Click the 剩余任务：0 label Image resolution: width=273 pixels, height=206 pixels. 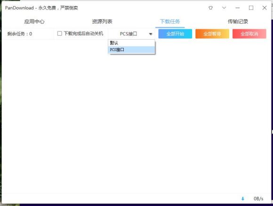20,34
